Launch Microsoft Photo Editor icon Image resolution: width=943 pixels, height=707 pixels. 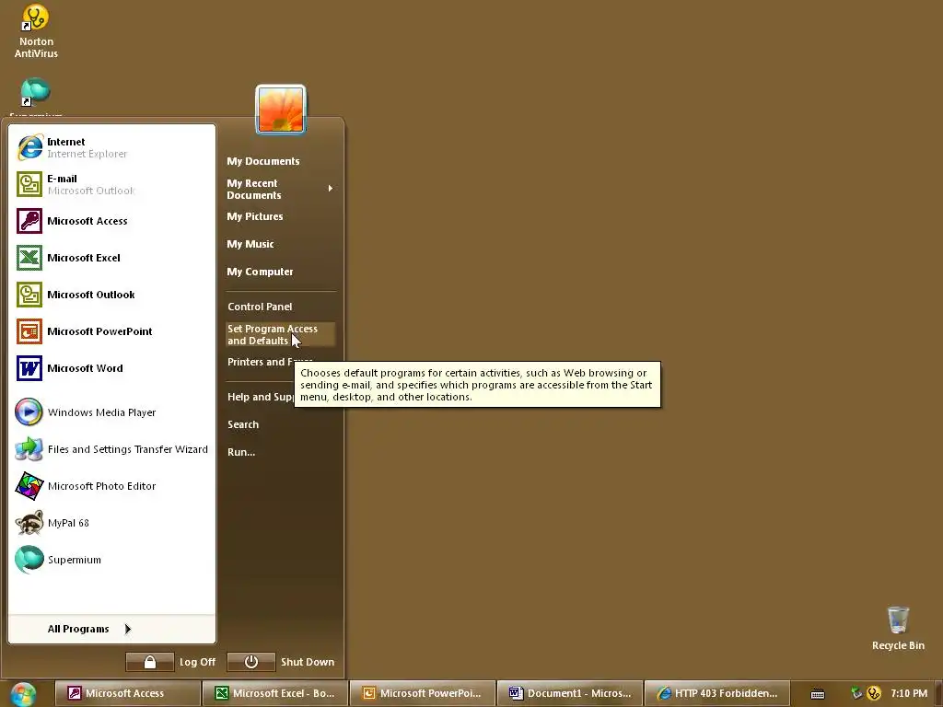point(29,486)
